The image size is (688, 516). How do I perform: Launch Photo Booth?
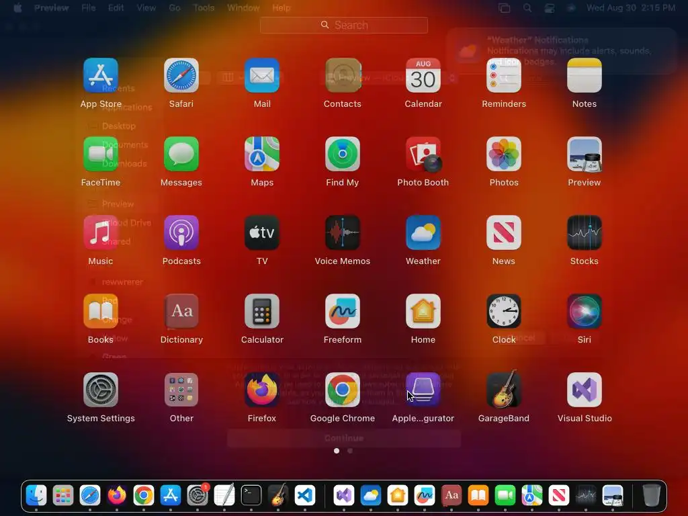[423, 154]
